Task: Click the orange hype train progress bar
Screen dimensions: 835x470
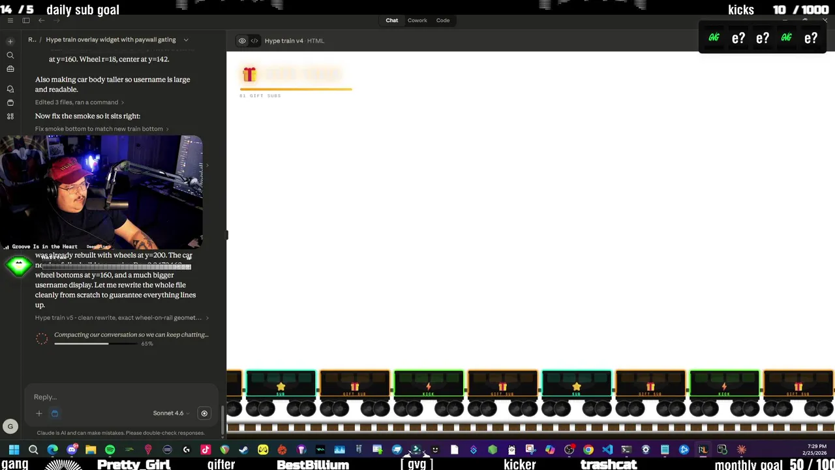Action: [296, 89]
